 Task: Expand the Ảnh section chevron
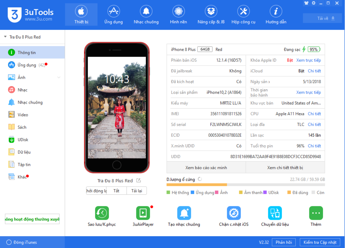click(x=59, y=77)
